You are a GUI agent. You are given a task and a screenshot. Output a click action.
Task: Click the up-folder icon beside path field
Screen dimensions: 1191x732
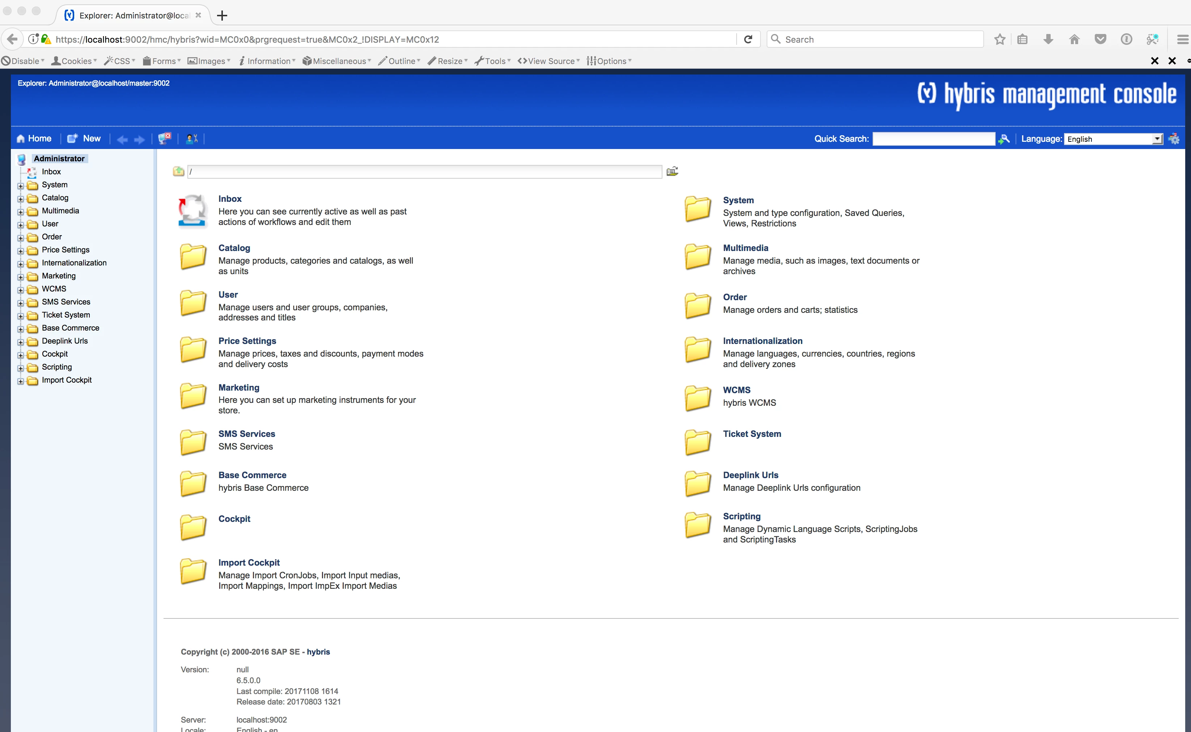tap(178, 171)
